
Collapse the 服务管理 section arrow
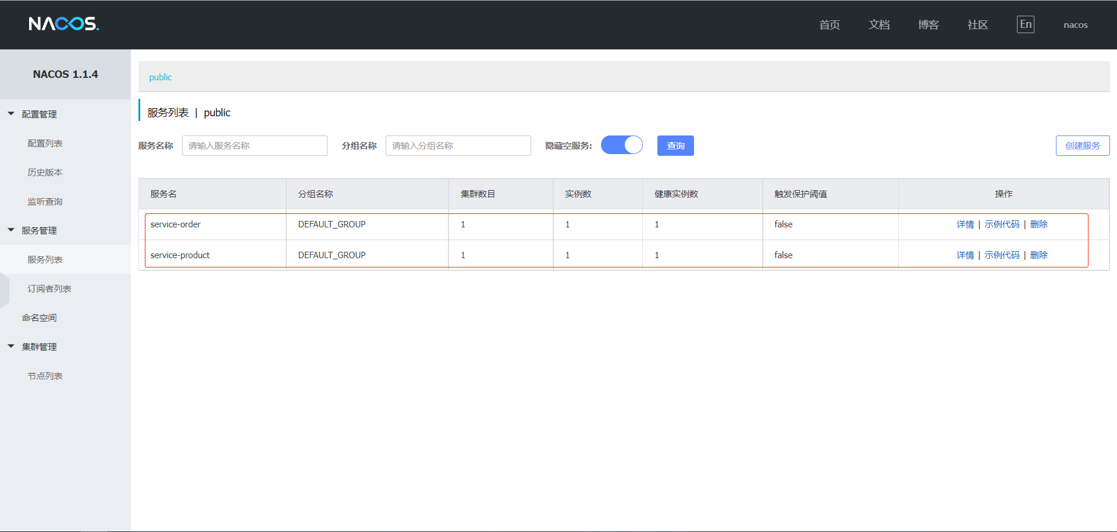[x=11, y=230]
